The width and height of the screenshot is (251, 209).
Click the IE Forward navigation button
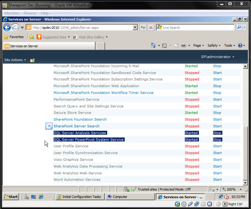(15, 27)
